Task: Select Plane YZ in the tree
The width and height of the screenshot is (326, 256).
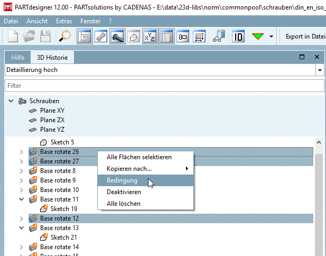Action: coord(52,130)
